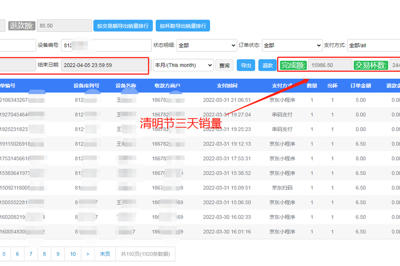Image resolution: width=400 pixels, height=266 pixels.
Task: Jump to the last page 末页
Action: tap(105, 254)
